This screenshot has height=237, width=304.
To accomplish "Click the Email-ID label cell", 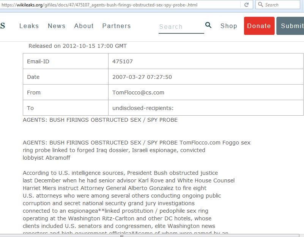I will click(x=66, y=61).
